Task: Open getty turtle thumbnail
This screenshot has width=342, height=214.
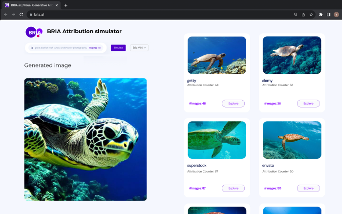Action: [x=217, y=55]
